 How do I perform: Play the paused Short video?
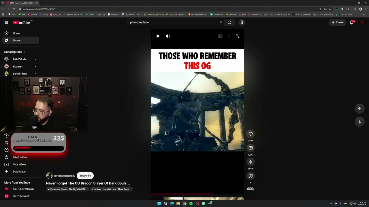158,36
